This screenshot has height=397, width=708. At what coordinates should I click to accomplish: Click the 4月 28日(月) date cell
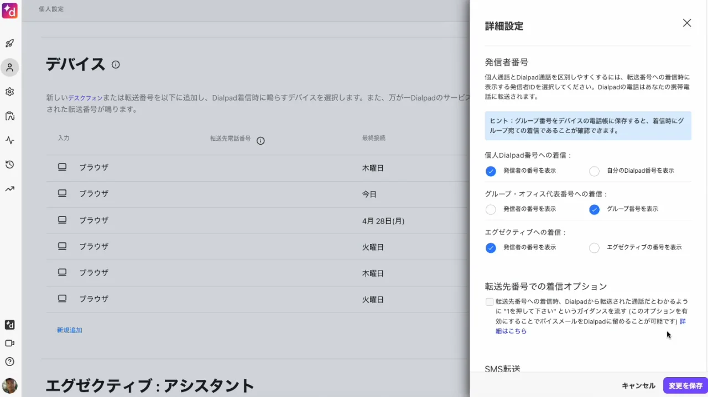pyautogui.click(x=383, y=221)
